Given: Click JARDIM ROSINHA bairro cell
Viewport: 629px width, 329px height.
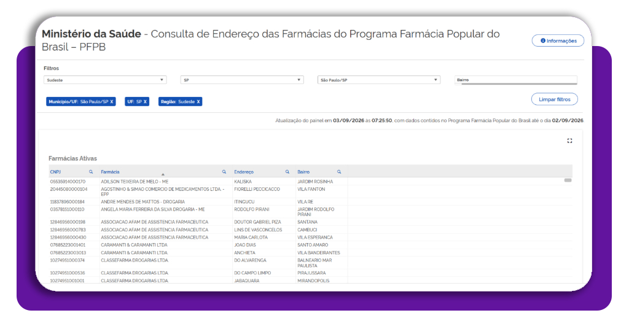Looking at the screenshot, I should (x=315, y=182).
